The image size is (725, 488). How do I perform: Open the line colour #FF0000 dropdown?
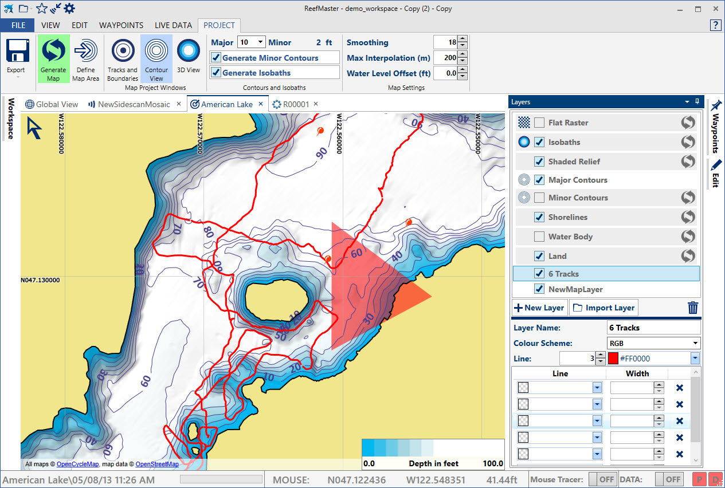[695, 359]
